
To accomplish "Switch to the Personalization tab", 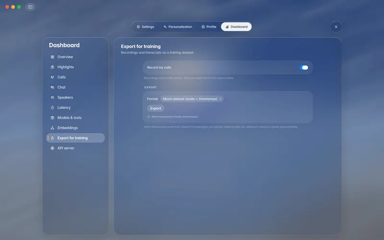I will click(x=178, y=27).
